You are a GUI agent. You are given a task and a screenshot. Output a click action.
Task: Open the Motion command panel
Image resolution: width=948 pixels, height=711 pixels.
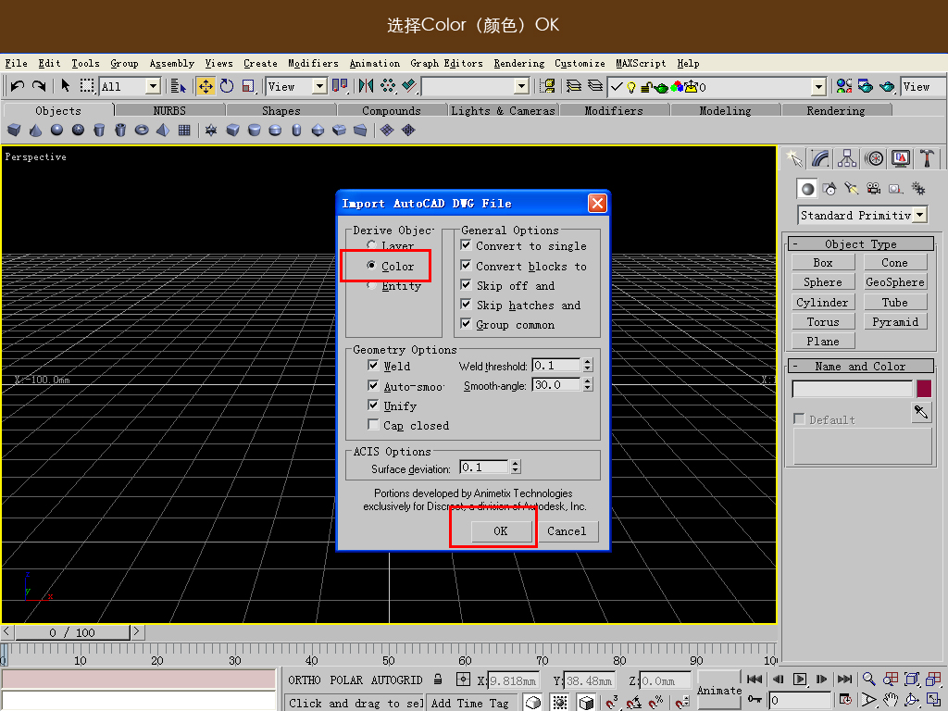tap(874, 158)
